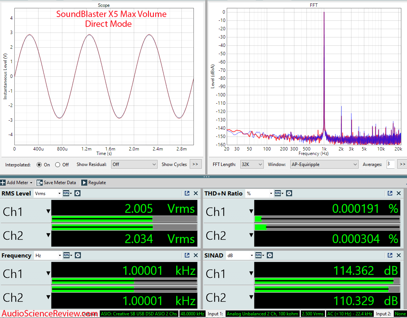Click the RMS Level Ch1 reading 2.005 Vrms
Image resolution: width=407 pixels, height=318 pixels.
[159, 209]
